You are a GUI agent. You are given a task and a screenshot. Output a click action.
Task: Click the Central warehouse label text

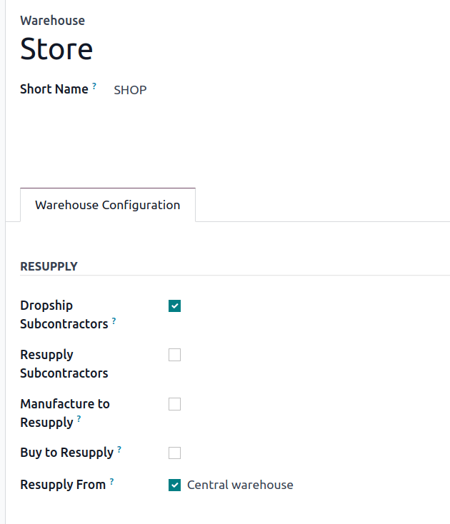coord(240,485)
